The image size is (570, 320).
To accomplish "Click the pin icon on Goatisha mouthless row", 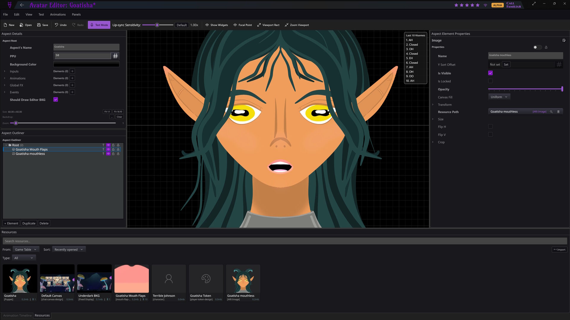I will [x=103, y=154].
